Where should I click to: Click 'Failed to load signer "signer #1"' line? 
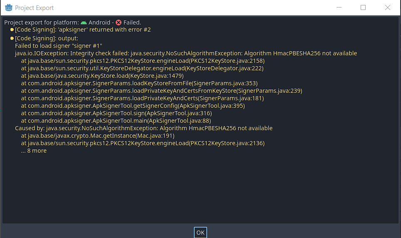(59, 46)
